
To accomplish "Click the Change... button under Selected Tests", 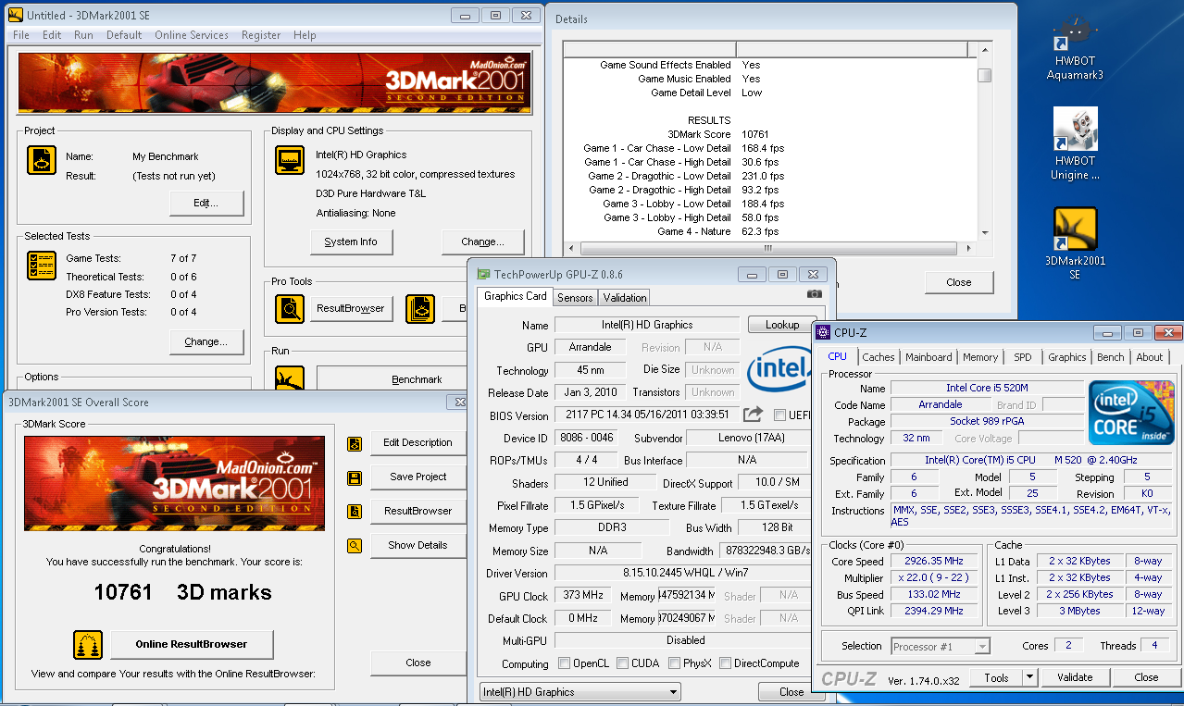I will 206,341.
